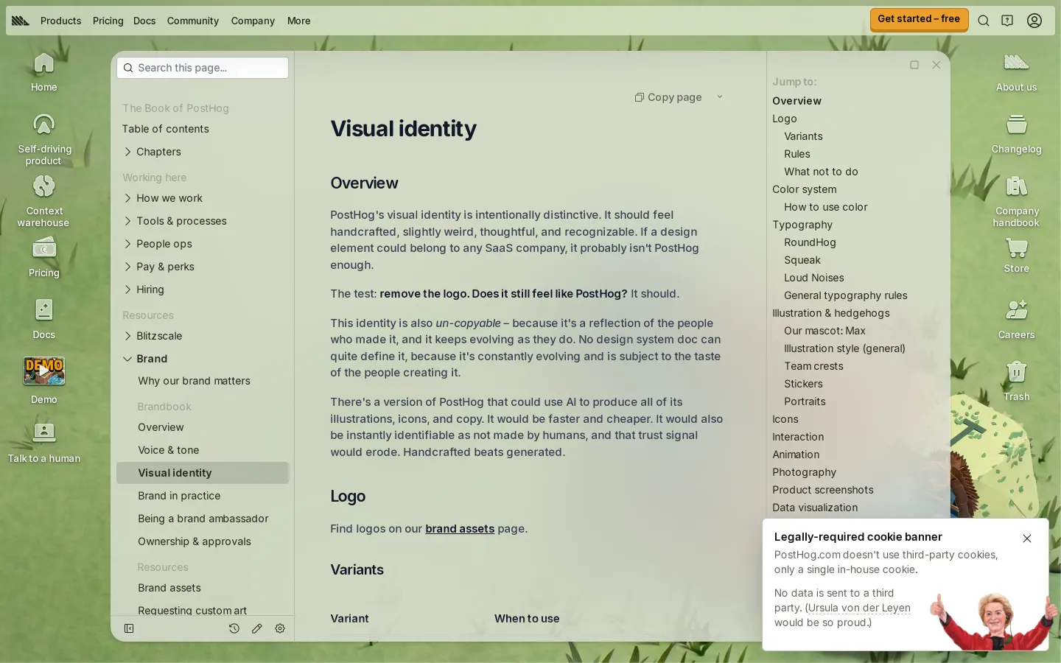Follow the brand assets link
1061x663 pixels.
pyautogui.click(x=460, y=529)
